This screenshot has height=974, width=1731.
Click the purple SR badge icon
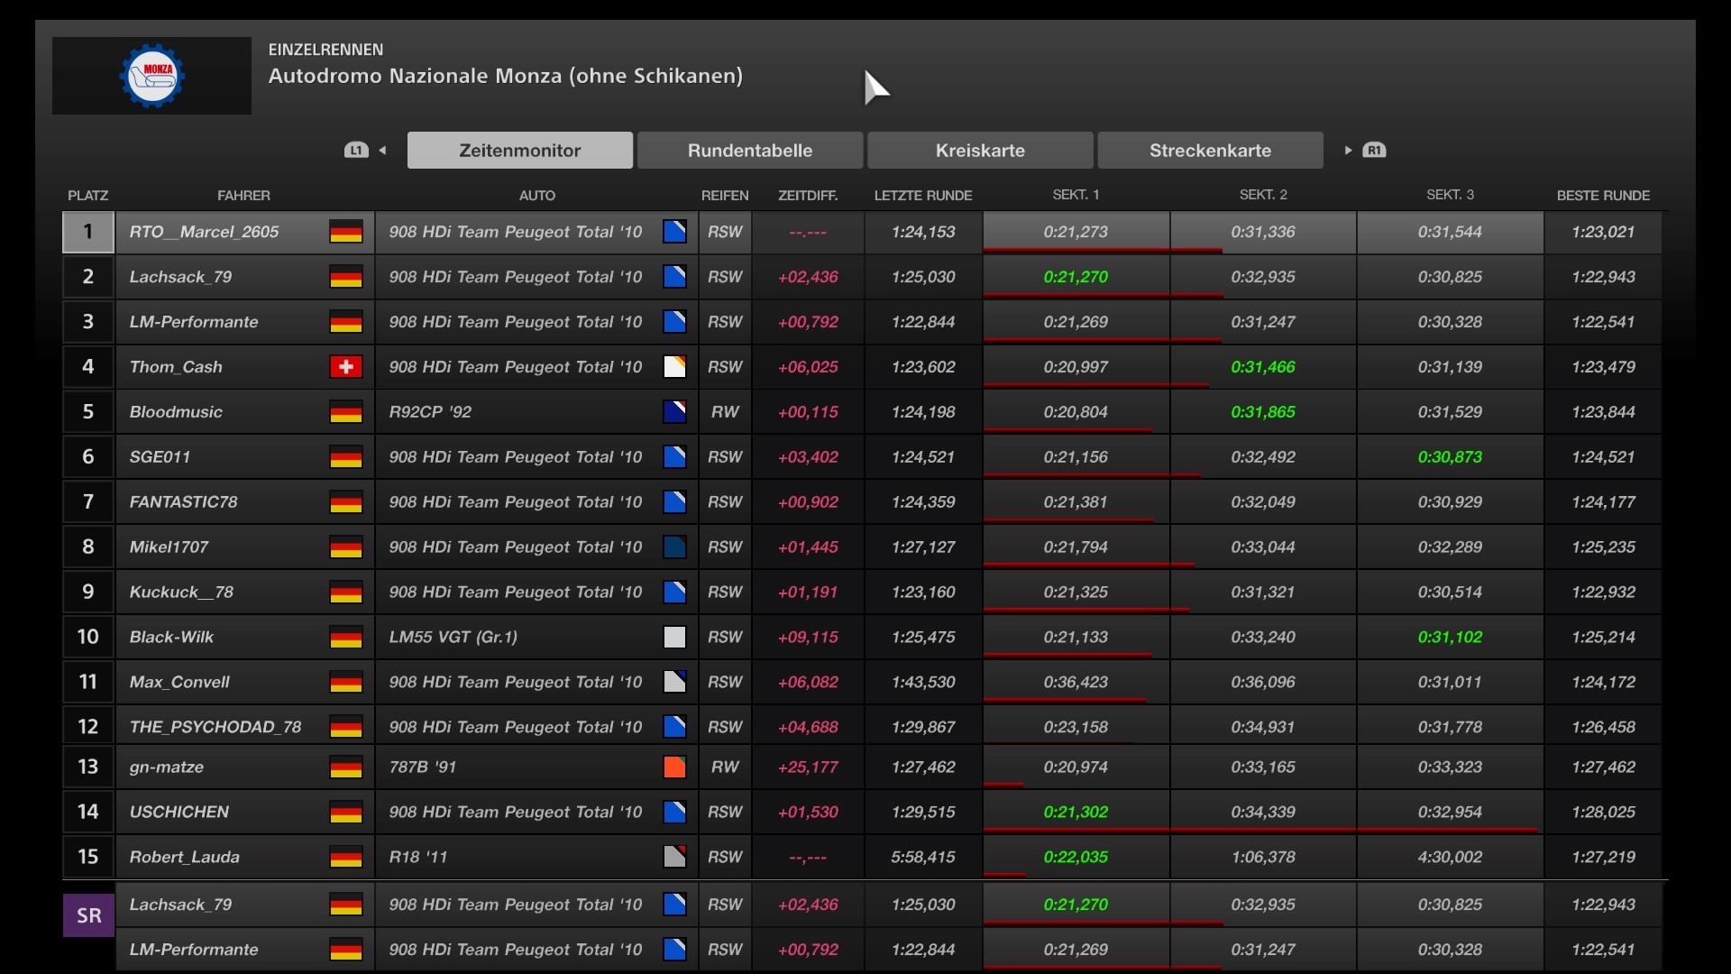(88, 915)
